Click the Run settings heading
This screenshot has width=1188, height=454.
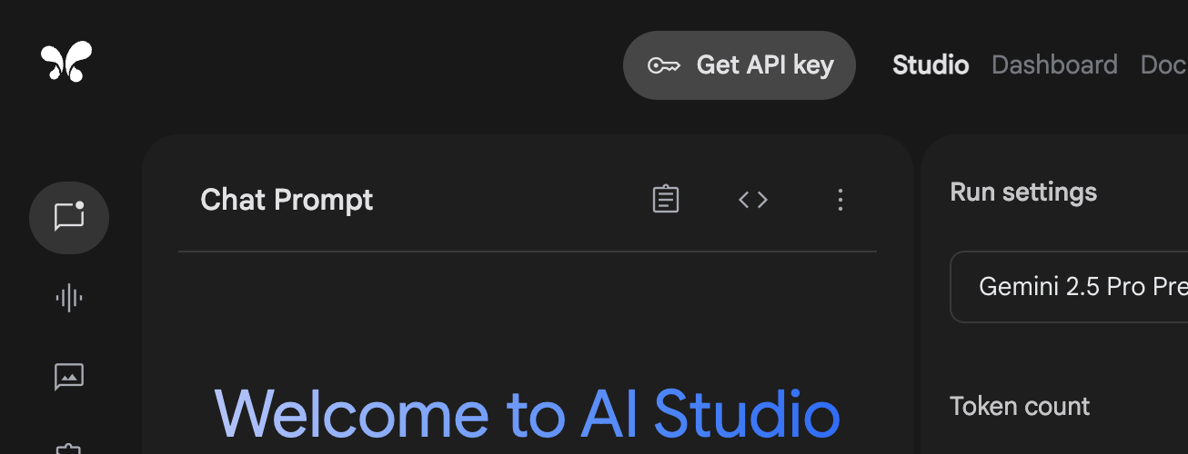(x=1023, y=192)
